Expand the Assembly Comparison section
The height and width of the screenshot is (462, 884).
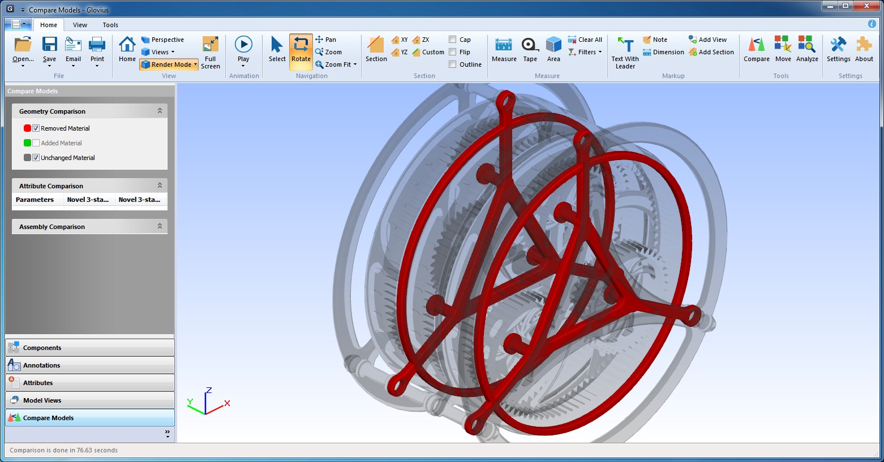160,226
